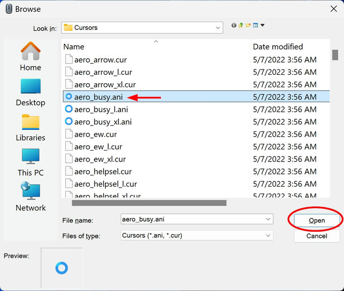The width and height of the screenshot is (344, 291).
Task: Select This PC in the places bar
Action: pos(30,162)
